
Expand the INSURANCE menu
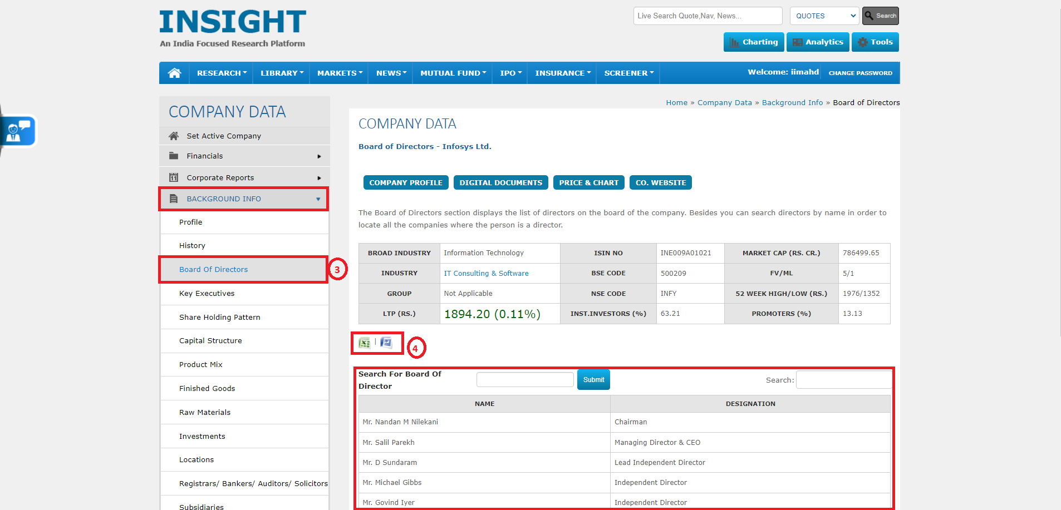pyautogui.click(x=563, y=73)
